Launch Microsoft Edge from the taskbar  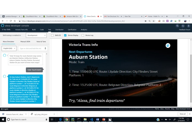pos(61,119)
